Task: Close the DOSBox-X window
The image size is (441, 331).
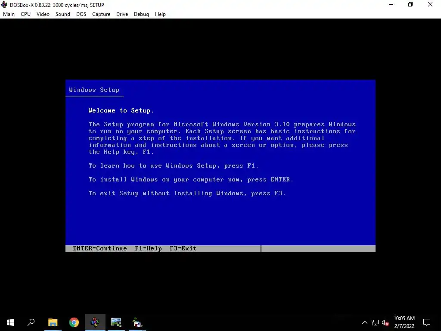Action: coord(430,4)
